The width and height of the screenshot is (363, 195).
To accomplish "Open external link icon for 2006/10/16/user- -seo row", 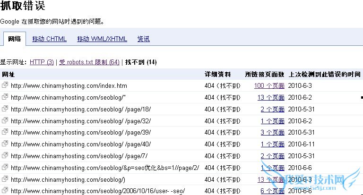I will click(5, 190).
